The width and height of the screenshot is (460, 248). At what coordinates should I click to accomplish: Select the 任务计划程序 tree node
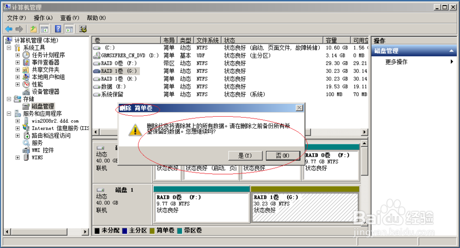(x=48, y=55)
